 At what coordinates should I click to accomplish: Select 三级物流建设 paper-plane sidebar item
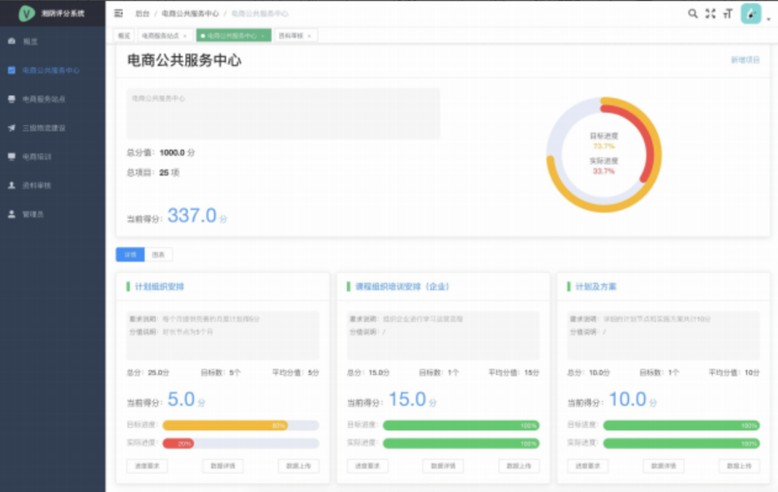[x=12, y=128]
